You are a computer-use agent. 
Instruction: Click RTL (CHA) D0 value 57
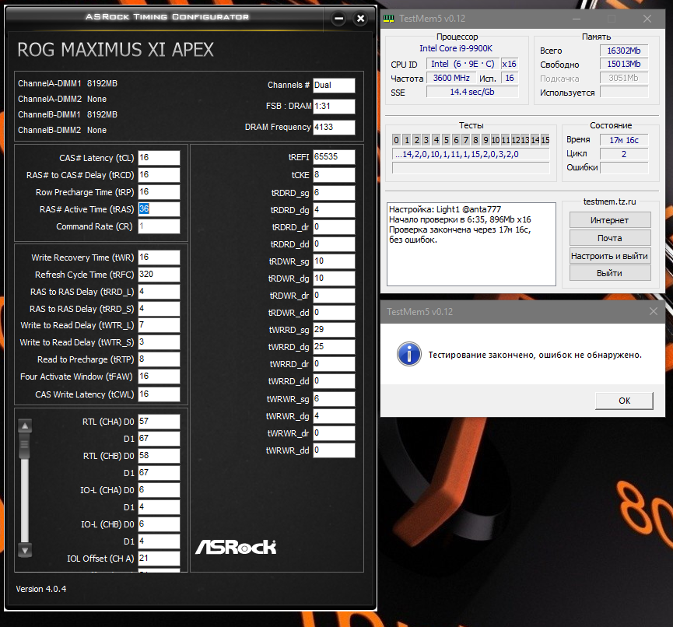[x=159, y=422]
